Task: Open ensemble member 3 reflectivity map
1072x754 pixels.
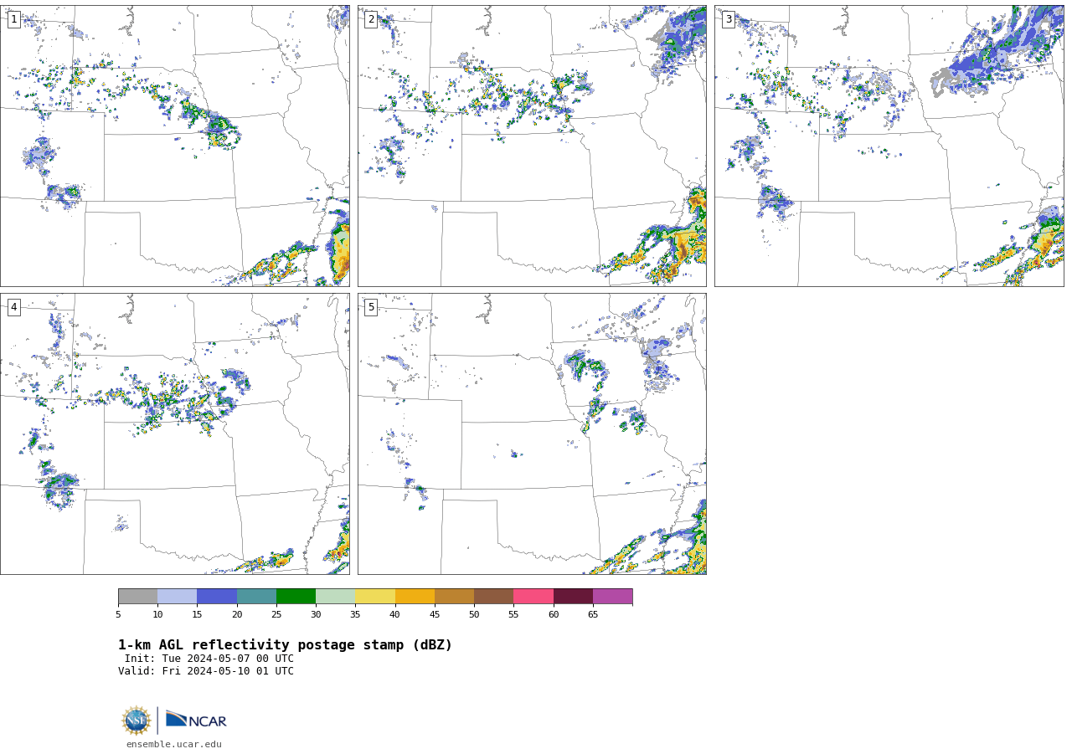Action: (889, 146)
